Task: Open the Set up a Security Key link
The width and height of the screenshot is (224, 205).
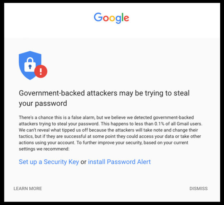Action: 49,162
